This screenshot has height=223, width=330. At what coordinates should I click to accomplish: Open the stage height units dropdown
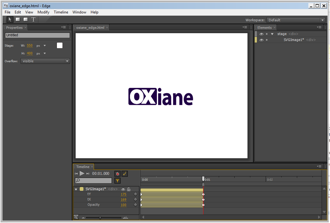click(x=45, y=53)
